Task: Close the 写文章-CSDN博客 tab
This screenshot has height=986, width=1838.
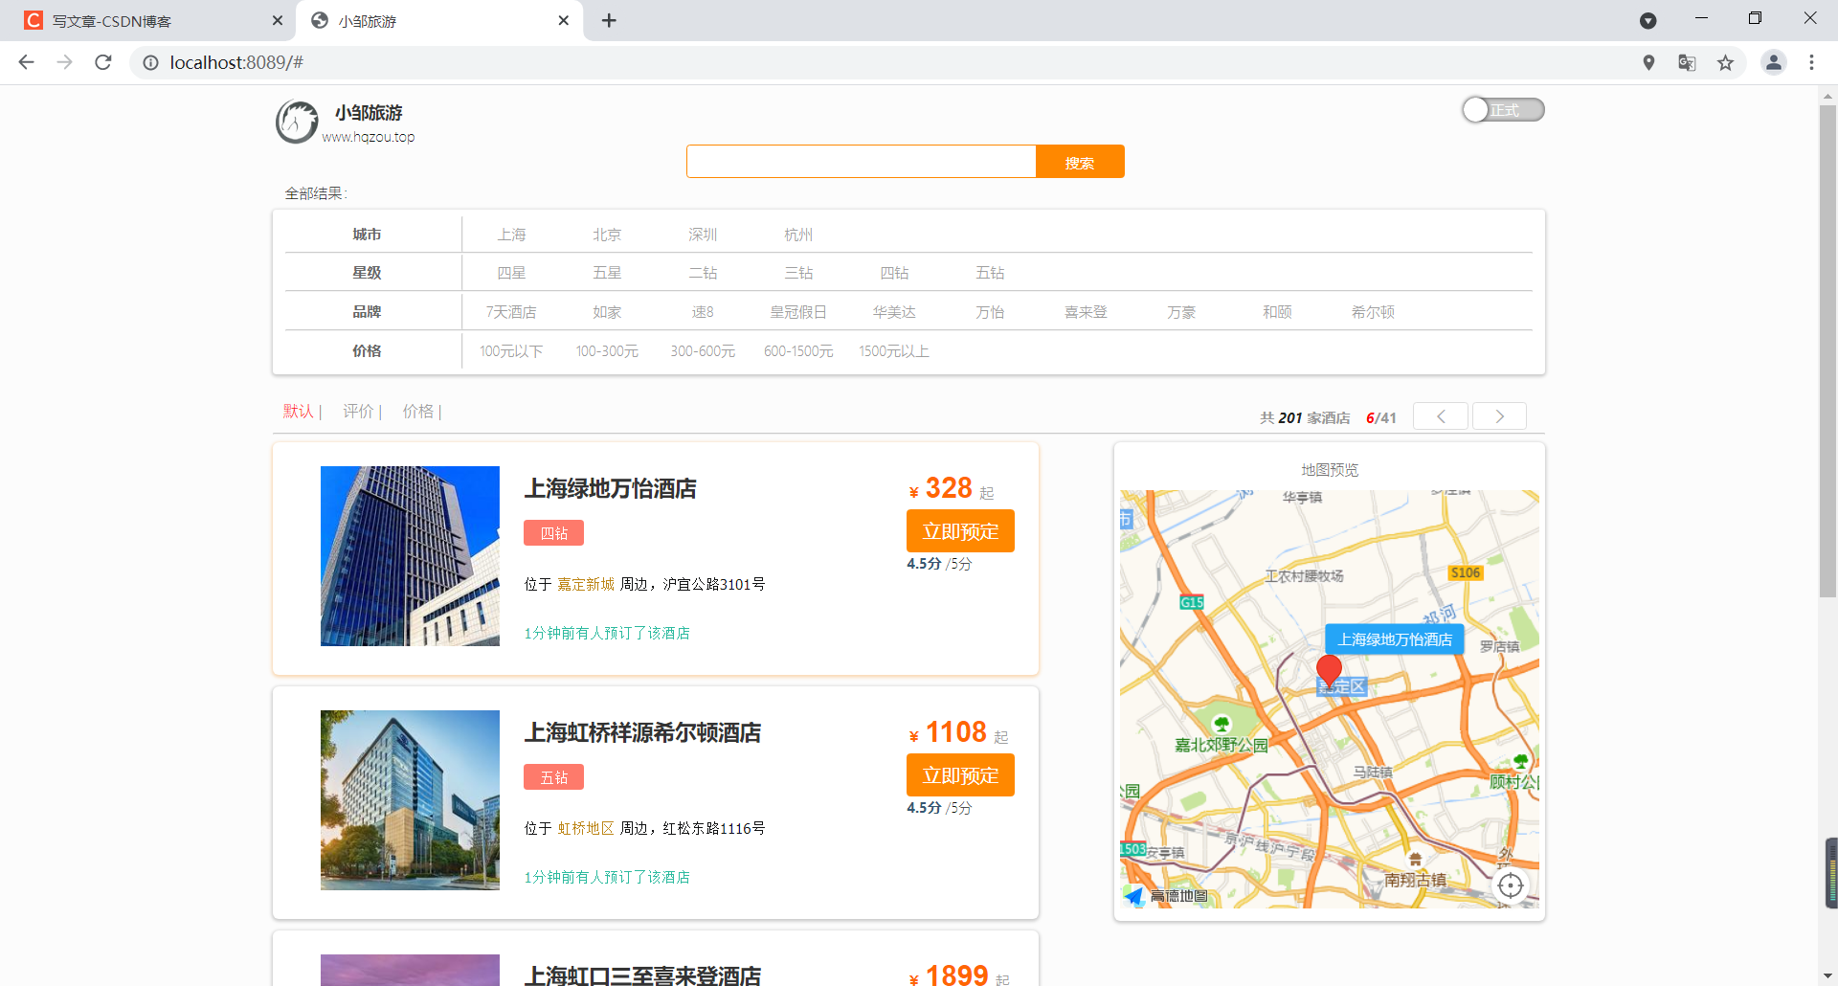Action: [278, 20]
